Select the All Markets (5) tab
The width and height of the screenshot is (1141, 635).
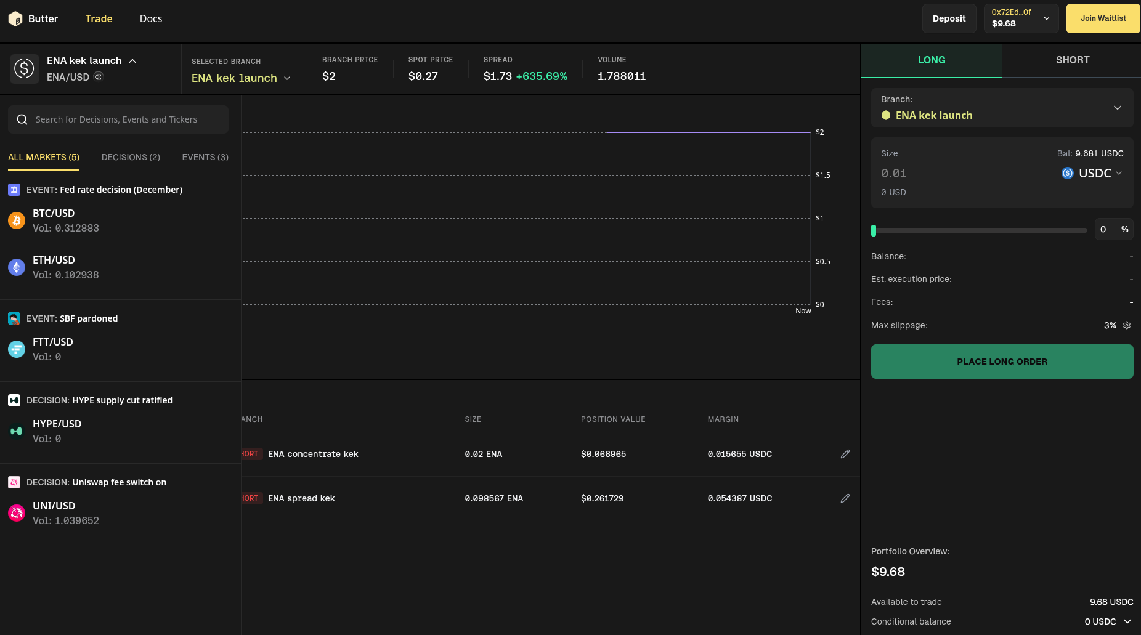point(44,157)
